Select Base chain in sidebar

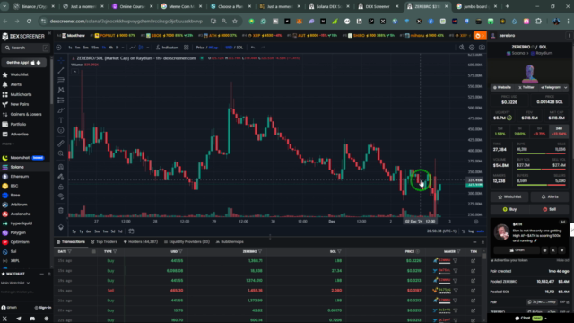coord(15,196)
